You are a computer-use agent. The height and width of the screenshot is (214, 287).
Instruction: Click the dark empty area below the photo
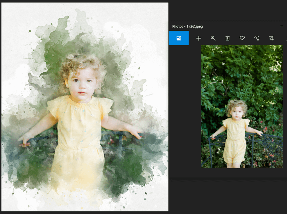(227, 193)
